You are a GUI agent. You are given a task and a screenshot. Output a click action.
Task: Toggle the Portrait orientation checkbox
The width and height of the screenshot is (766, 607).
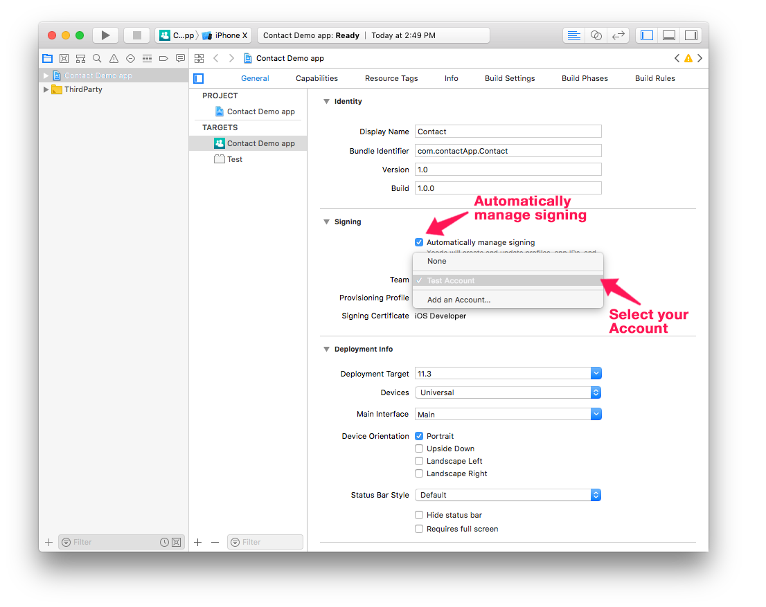(419, 436)
